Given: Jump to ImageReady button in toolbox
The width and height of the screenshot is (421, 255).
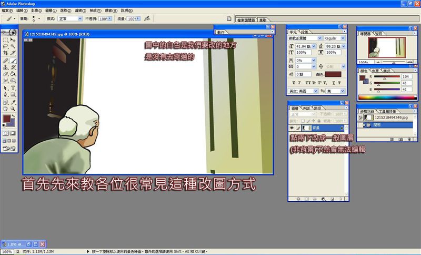Looking at the screenshot, I should tap(9, 149).
